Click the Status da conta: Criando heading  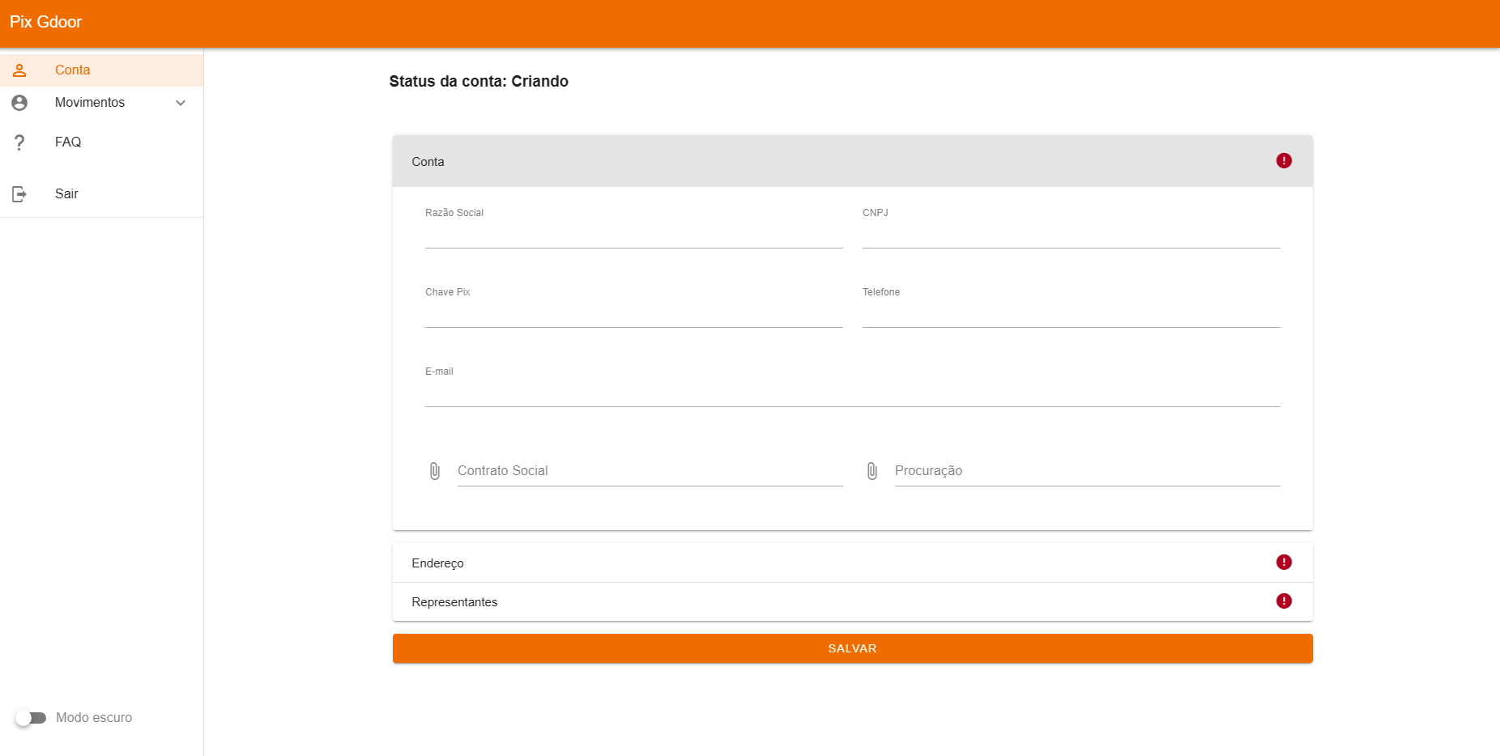pos(479,82)
